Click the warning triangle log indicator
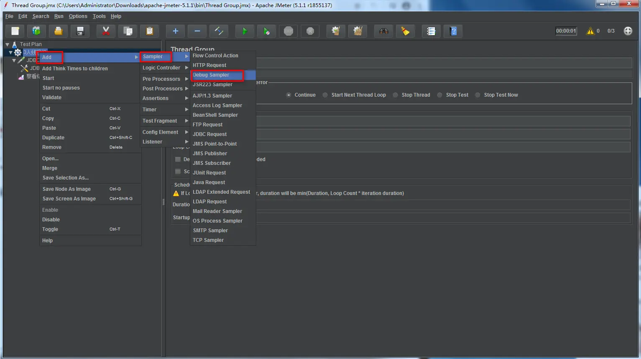The height and width of the screenshot is (359, 641). [590, 31]
